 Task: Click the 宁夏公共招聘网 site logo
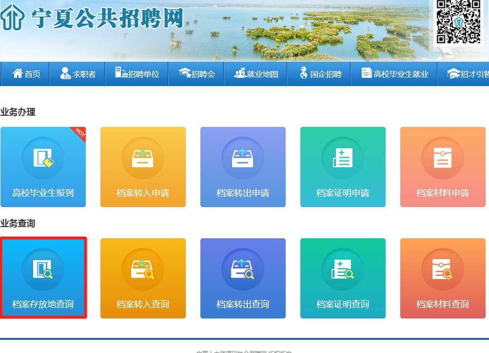[x=93, y=18]
